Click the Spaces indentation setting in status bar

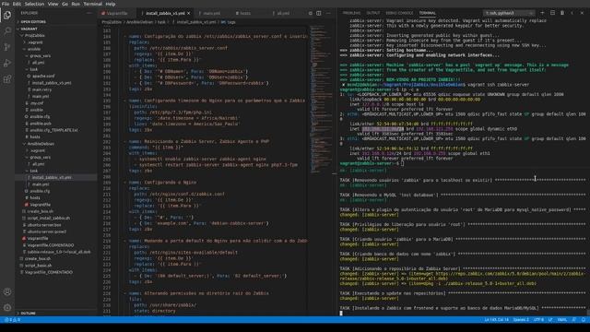[521, 320]
